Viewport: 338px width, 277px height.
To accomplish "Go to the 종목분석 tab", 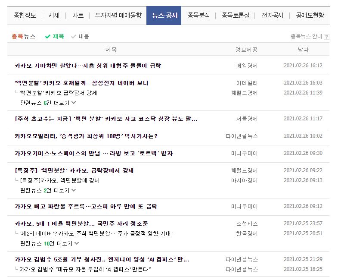I will coord(198,16).
